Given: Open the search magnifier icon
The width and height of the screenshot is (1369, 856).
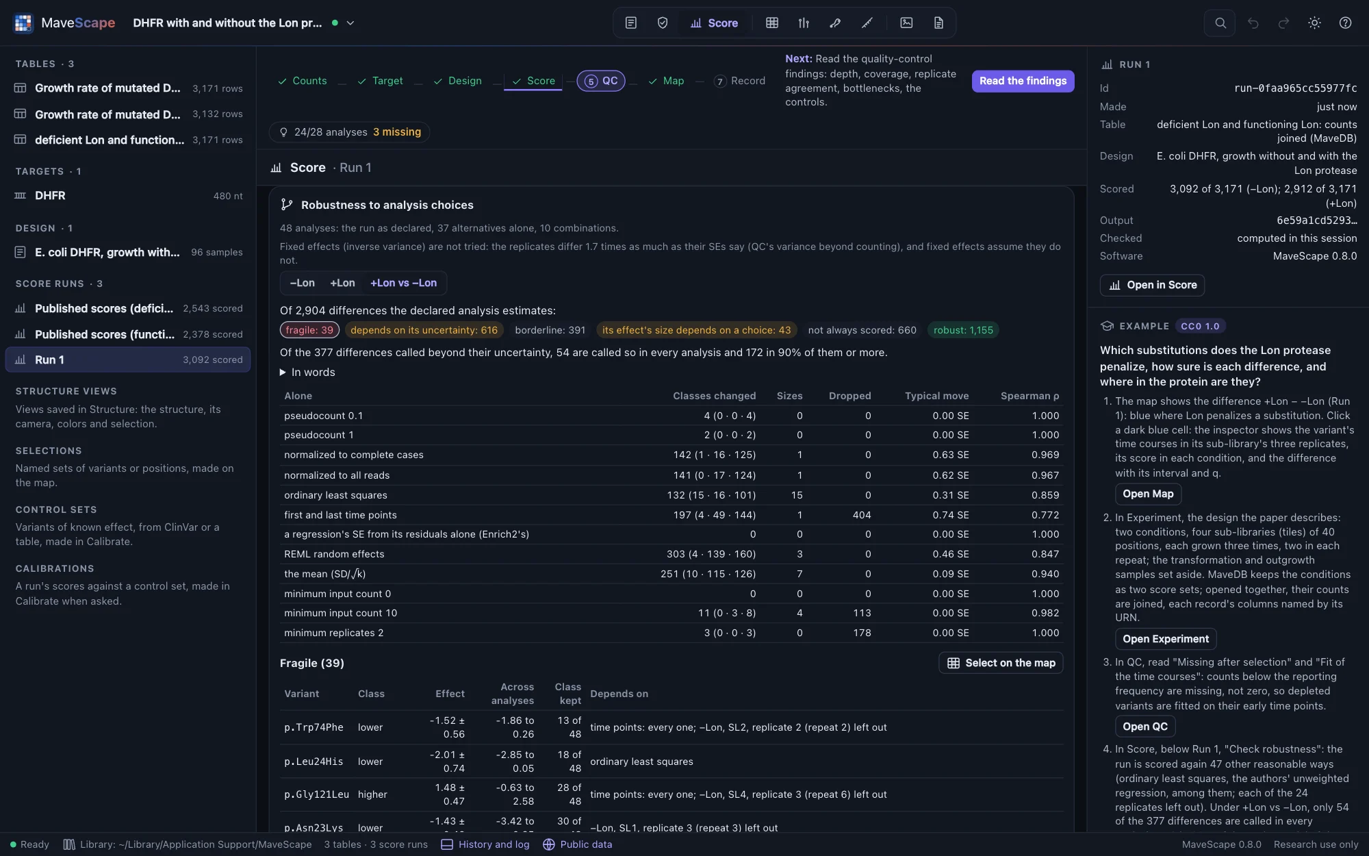Looking at the screenshot, I should tap(1220, 23).
